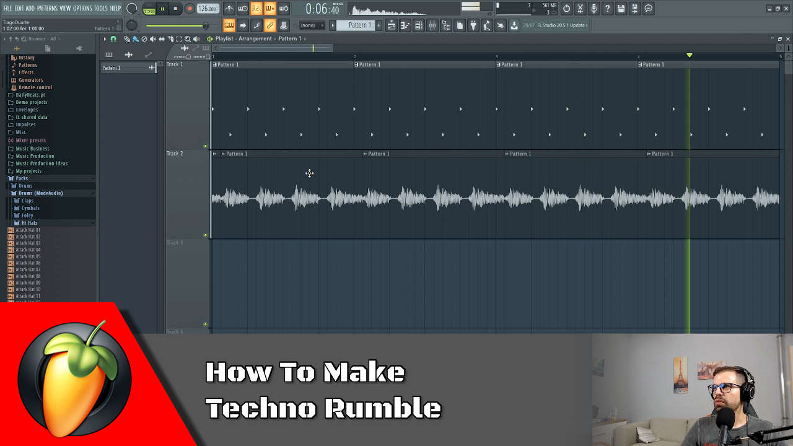793x446 pixels.
Task: Select the Slice tool in playlist toolbar
Action: click(x=170, y=39)
